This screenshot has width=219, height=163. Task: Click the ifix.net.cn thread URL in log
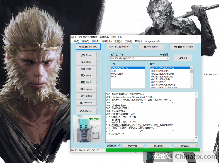(x=133, y=97)
